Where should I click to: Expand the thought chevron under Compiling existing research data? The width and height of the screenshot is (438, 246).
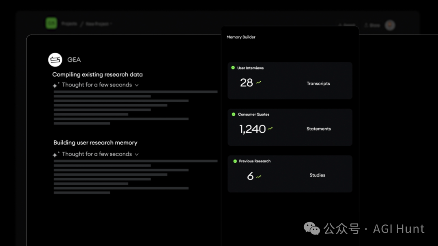click(137, 85)
